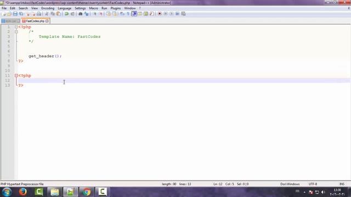This screenshot has width=351, height=197.
Task: Click Dos\Windows in the status bar
Action: (x=290, y=184)
